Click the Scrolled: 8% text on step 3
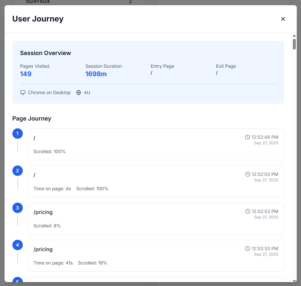 pos(46,226)
